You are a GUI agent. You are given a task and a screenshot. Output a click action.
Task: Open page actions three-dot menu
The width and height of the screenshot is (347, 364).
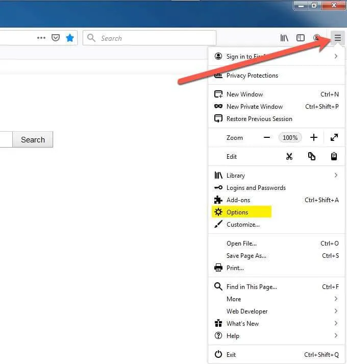pos(41,38)
